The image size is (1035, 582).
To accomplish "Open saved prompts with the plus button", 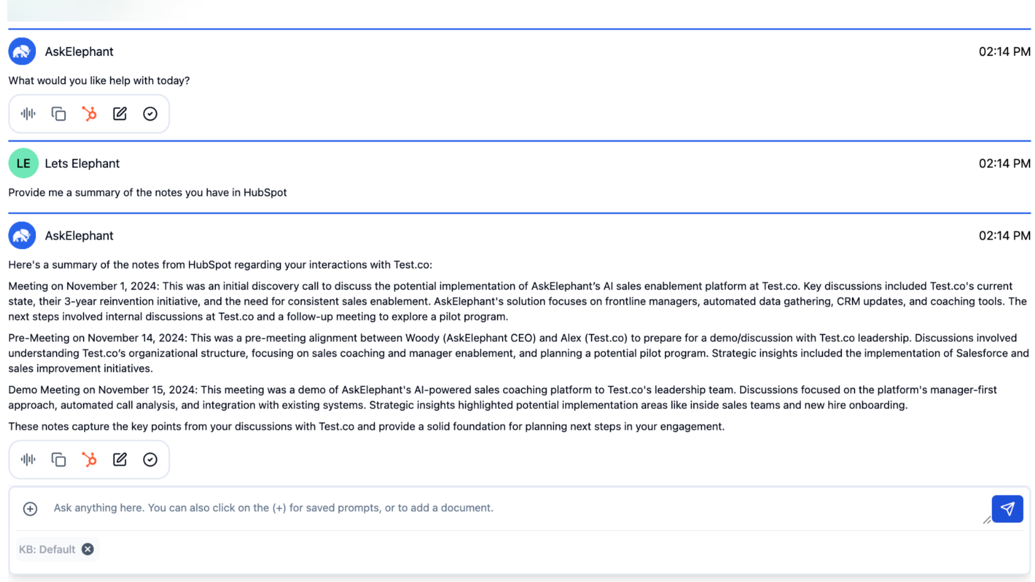I will [x=30, y=509].
